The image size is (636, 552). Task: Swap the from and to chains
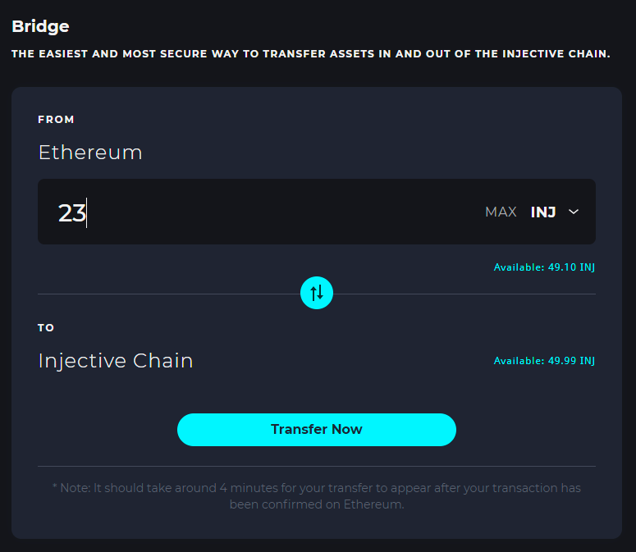point(317,293)
